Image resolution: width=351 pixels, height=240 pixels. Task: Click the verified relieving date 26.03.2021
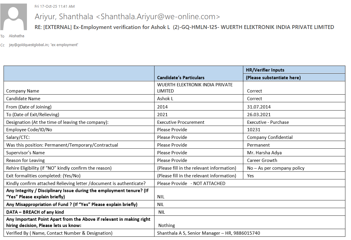pyautogui.click(x=259, y=114)
